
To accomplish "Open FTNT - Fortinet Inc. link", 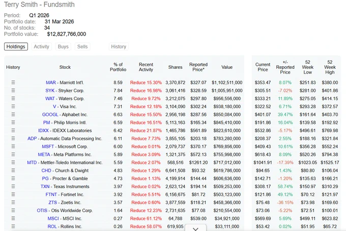I will coord(65,194).
